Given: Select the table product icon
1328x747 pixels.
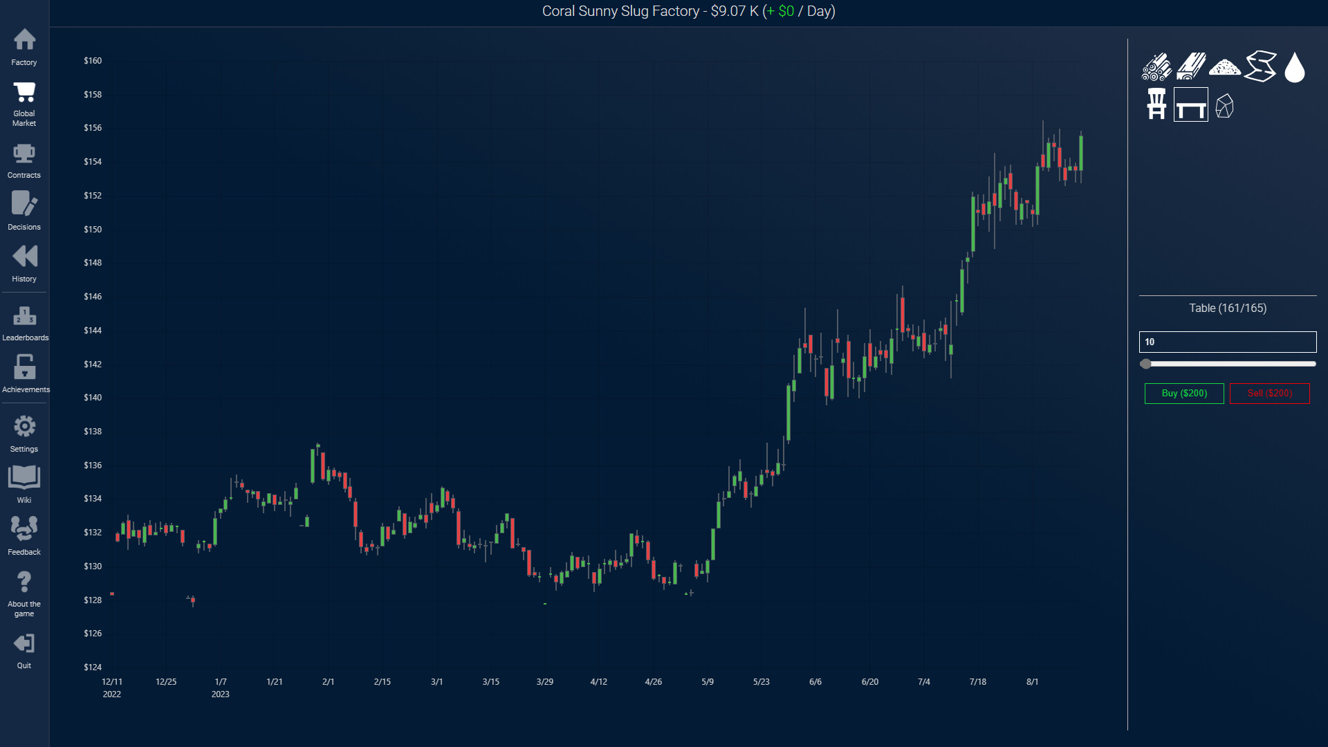Looking at the screenshot, I should pos(1191,104).
